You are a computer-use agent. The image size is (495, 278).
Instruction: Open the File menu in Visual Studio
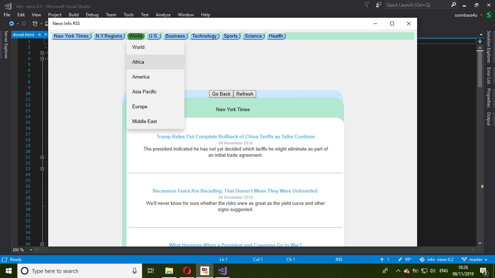point(7,15)
